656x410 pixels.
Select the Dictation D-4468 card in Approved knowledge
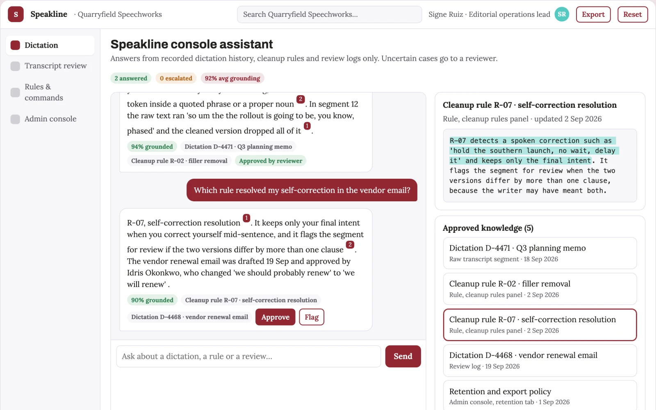coord(540,360)
